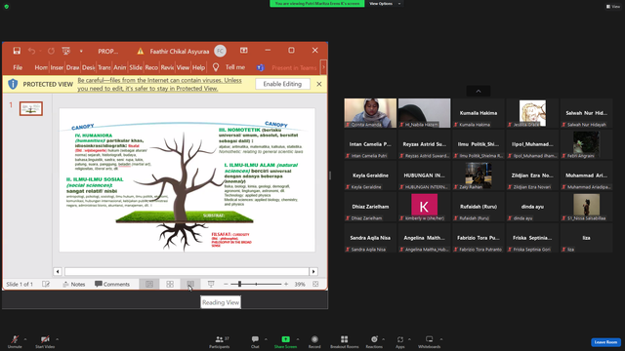Viewport: 625px width, 351px height.
Task: Switch to Normal view icon
Action: click(x=149, y=284)
